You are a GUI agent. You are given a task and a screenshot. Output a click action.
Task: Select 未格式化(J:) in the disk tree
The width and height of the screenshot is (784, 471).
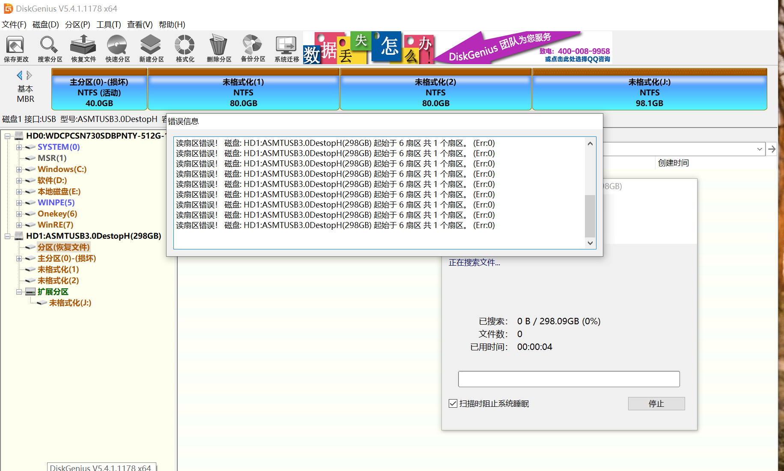tap(70, 303)
